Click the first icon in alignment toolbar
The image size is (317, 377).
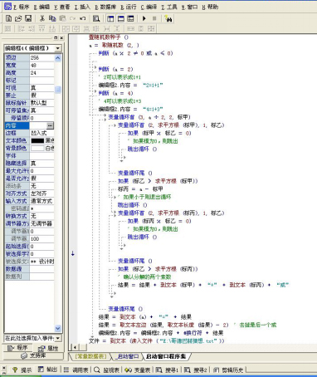[x=7, y=28]
